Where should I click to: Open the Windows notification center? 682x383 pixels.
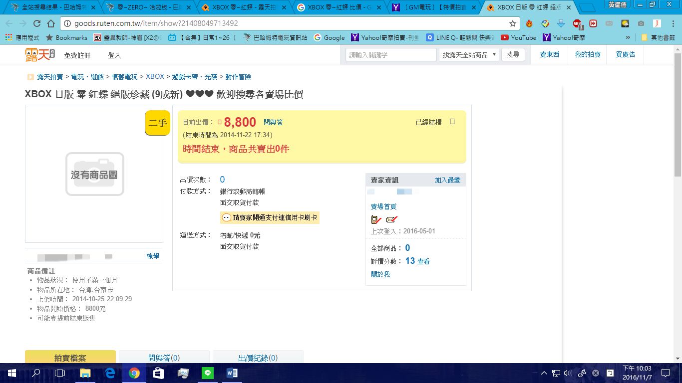pos(665,373)
